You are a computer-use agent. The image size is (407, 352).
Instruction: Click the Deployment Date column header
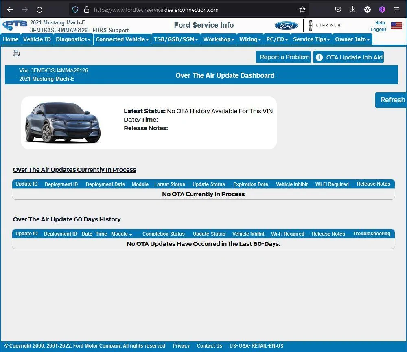click(105, 184)
